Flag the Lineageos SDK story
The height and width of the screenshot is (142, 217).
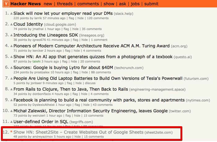(x=76, y=40)
